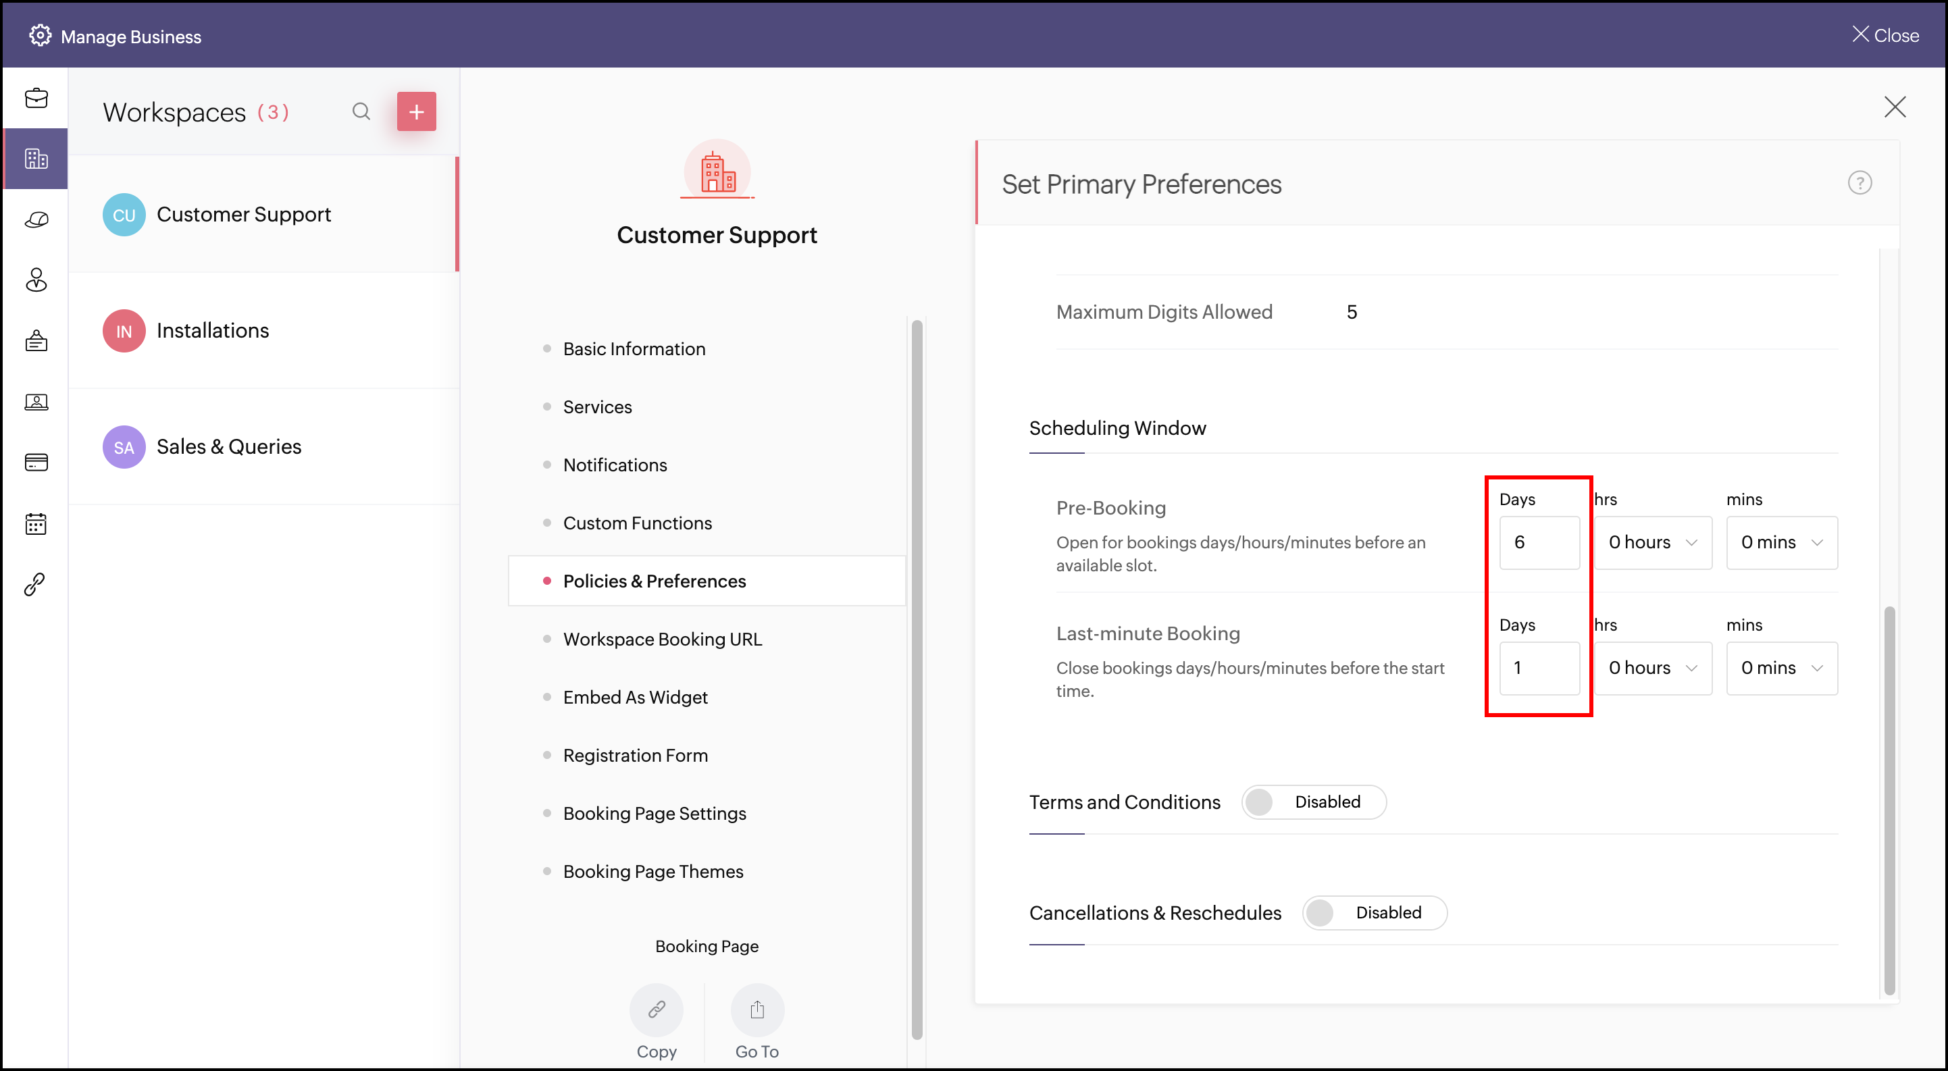Open Last-minute Booking mins dropdown
The width and height of the screenshot is (1948, 1071).
point(1781,668)
